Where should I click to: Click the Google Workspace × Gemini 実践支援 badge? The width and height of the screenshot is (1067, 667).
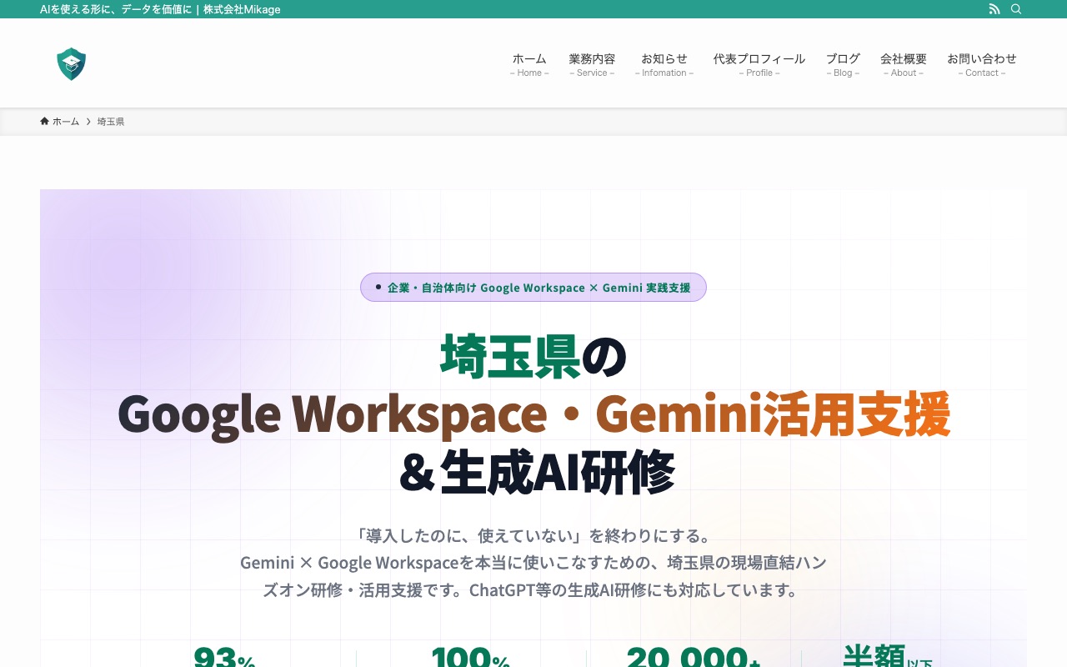pyautogui.click(x=533, y=288)
